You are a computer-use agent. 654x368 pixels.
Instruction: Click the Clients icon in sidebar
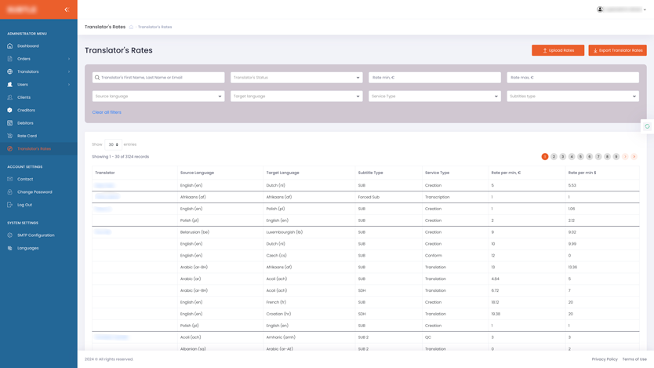pos(10,97)
